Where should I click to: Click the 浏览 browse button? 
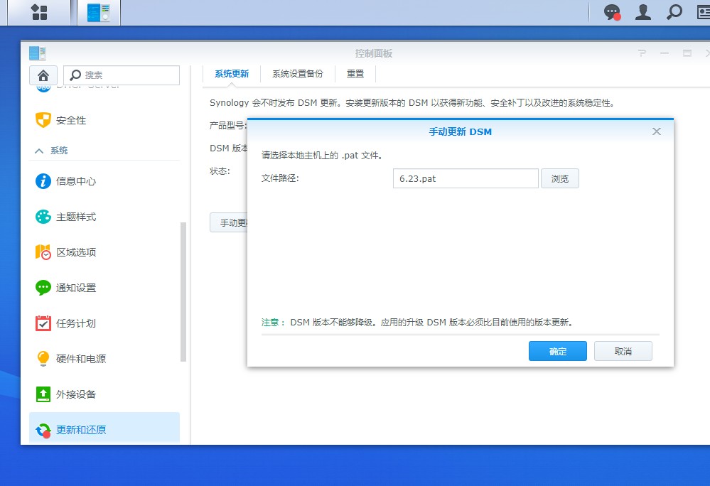pyautogui.click(x=560, y=178)
